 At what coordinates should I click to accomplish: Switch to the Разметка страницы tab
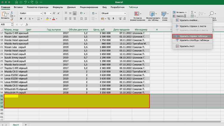(x=38, y=7)
